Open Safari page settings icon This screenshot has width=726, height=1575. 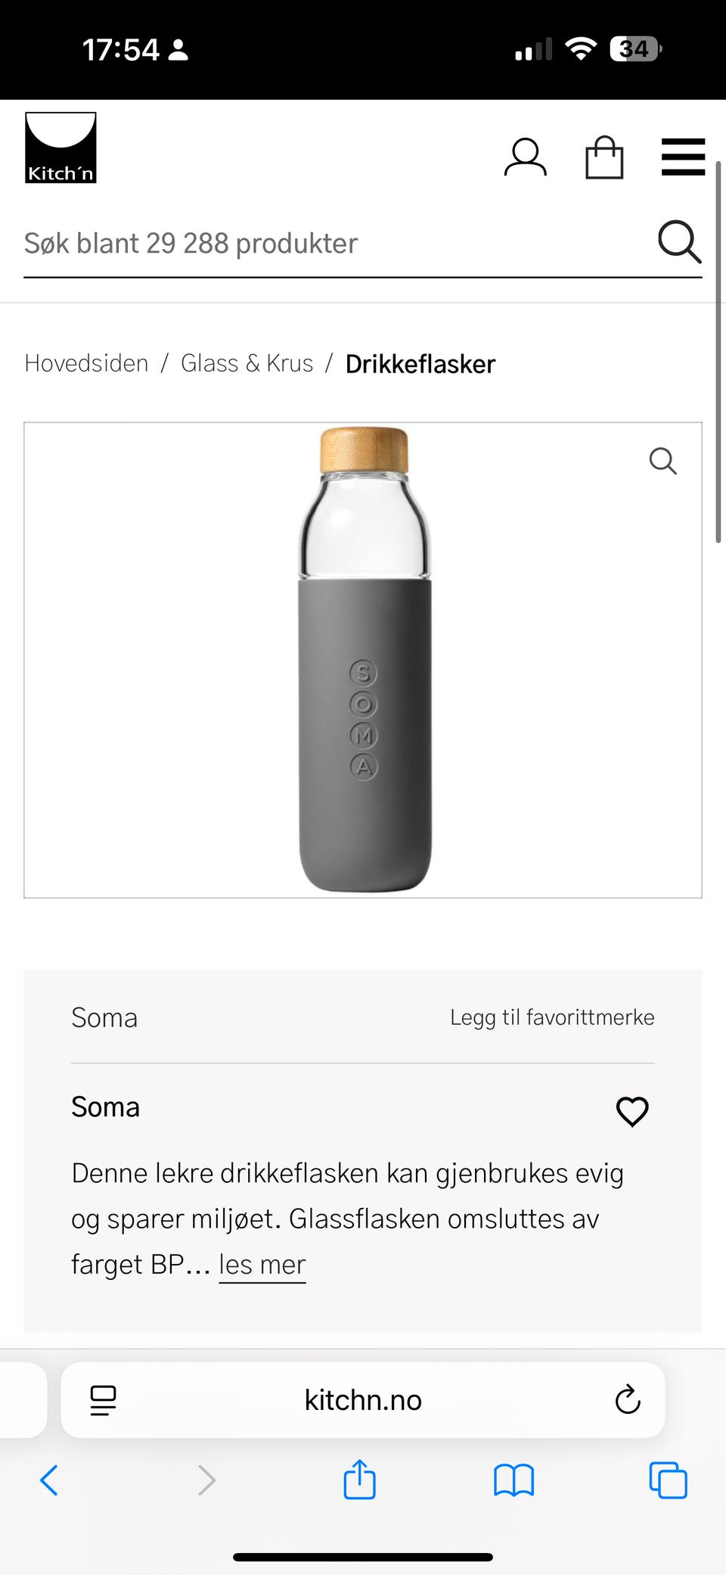(x=103, y=1400)
